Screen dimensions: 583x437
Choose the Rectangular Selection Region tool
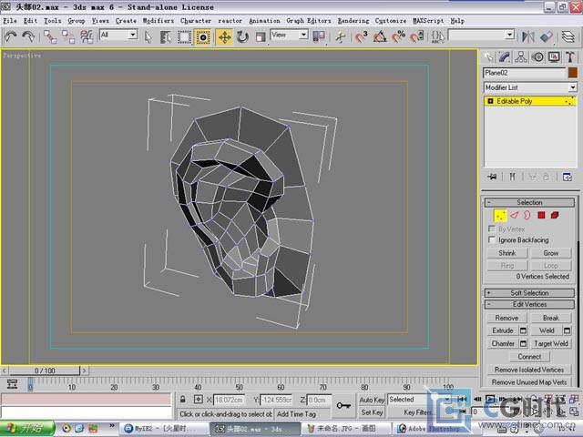click(184, 36)
